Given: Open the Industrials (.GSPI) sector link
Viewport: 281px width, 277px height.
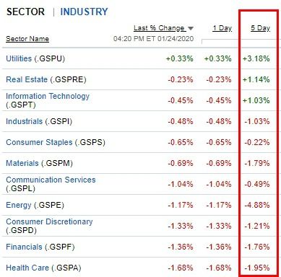Looking at the screenshot, I should point(39,121).
